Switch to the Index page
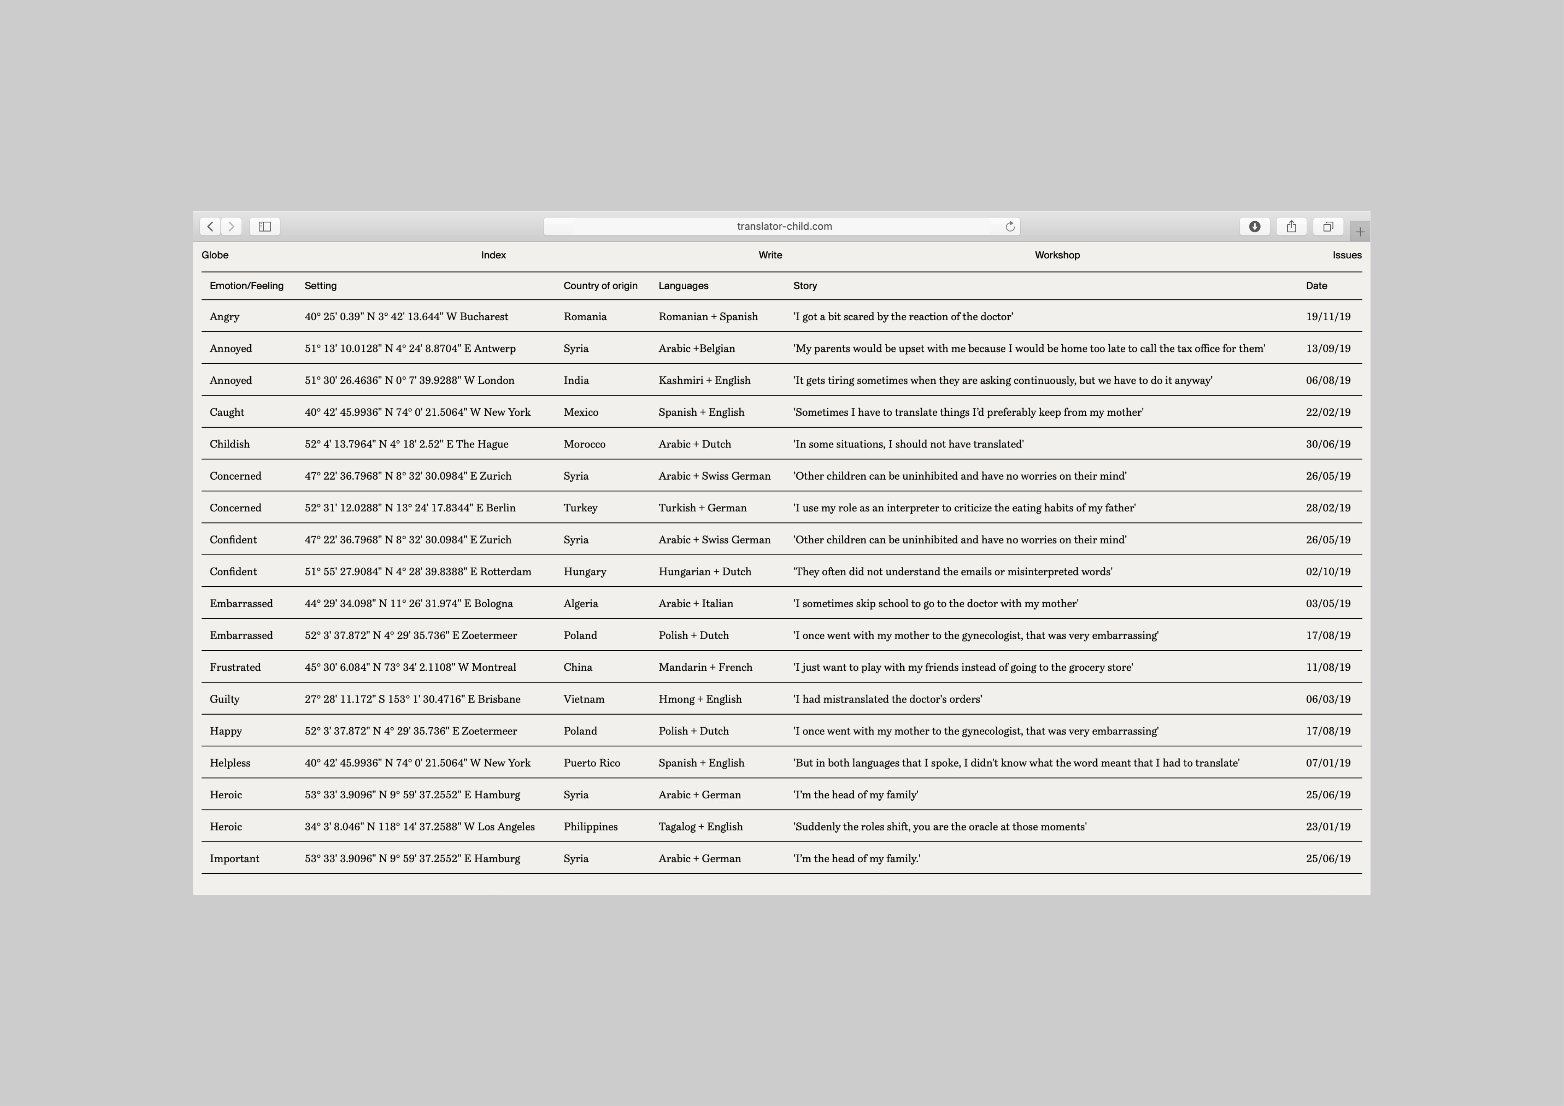1564x1106 pixels. point(493,255)
